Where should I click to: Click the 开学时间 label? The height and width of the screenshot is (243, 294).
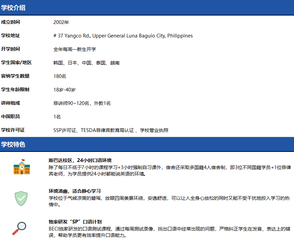pos(10,49)
